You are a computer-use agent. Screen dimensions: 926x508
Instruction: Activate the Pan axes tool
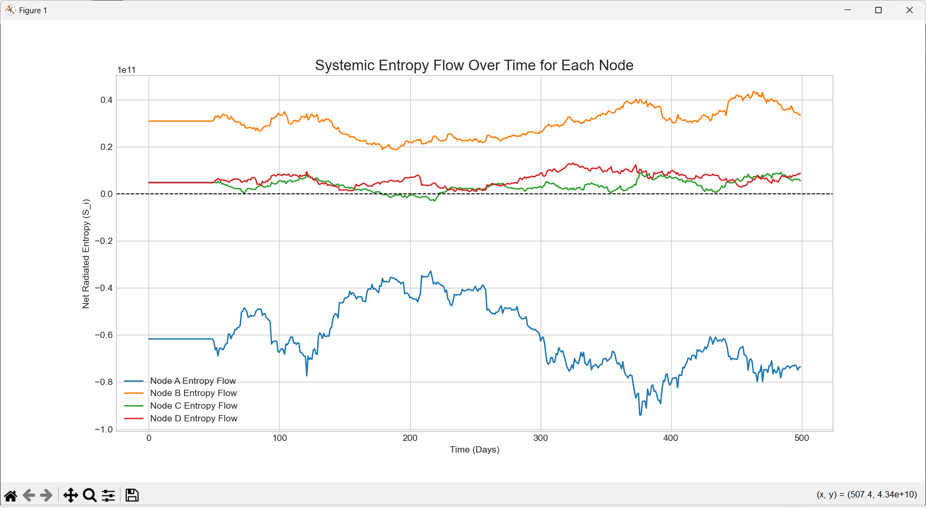tap(70, 495)
